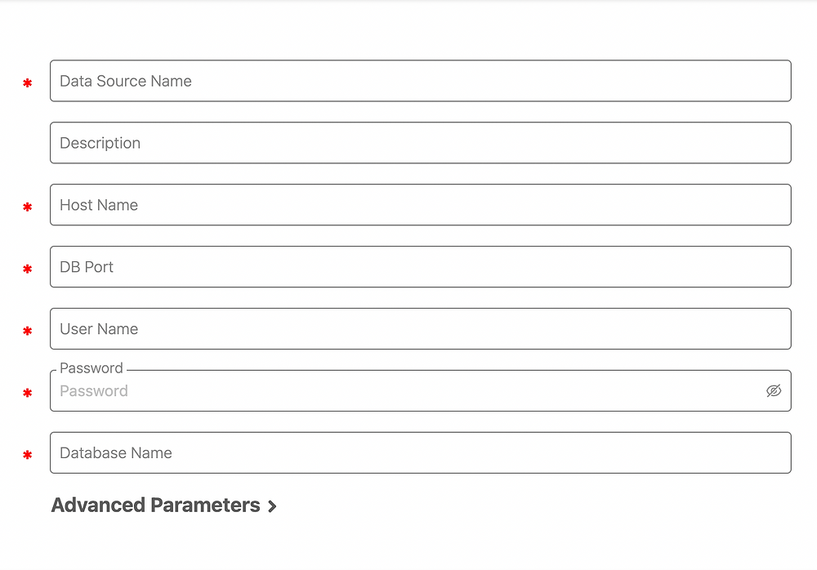Image resolution: width=817 pixels, height=570 pixels.
Task: Click the floating Password label on the border
Action: pos(92,368)
